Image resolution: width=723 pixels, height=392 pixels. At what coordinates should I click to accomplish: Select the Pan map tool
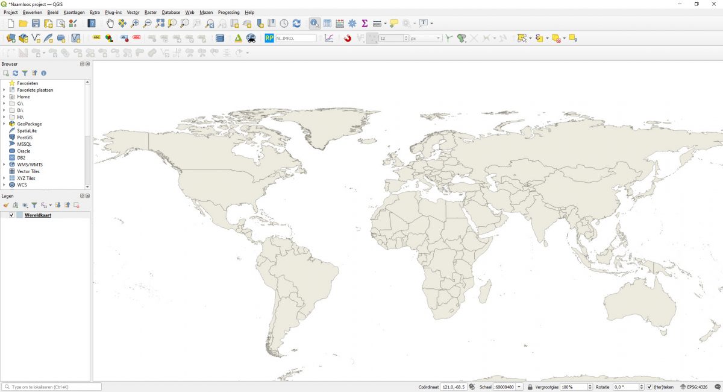coord(110,23)
